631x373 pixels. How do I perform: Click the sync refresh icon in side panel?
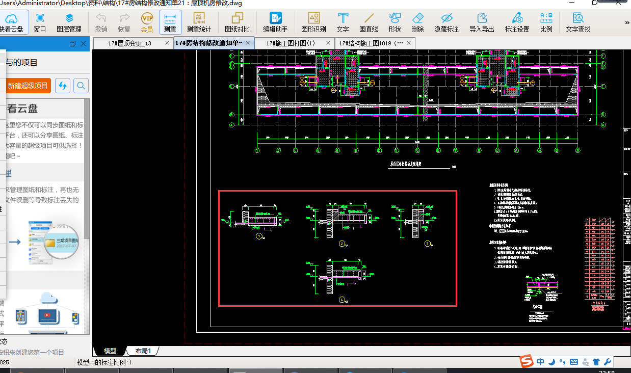(x=63, y=86)
